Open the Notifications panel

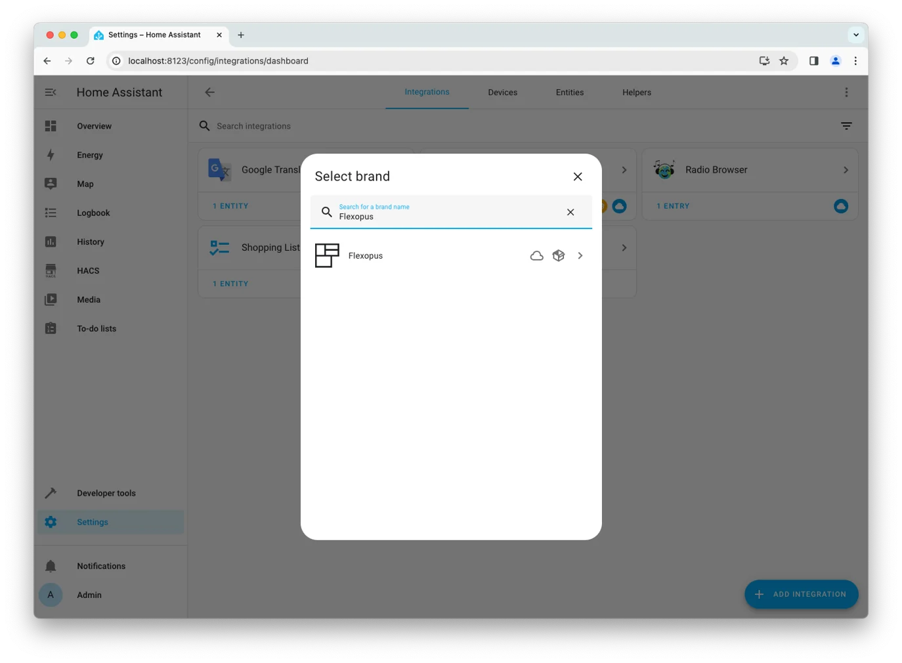tap(100, 566)
